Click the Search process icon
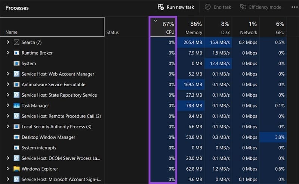The height and width of the screenshot is (184, 299). [x=16, y=43]
